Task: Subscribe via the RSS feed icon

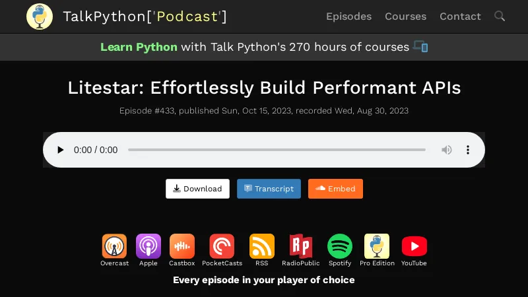Action: point(261,246)
